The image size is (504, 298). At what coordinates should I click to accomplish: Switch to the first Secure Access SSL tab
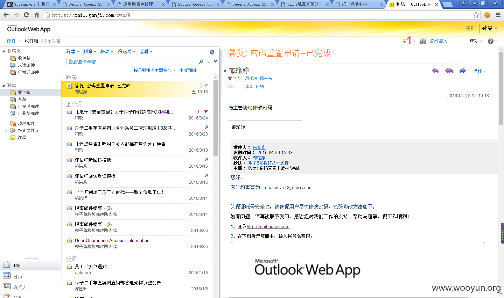tap(86, 4)
